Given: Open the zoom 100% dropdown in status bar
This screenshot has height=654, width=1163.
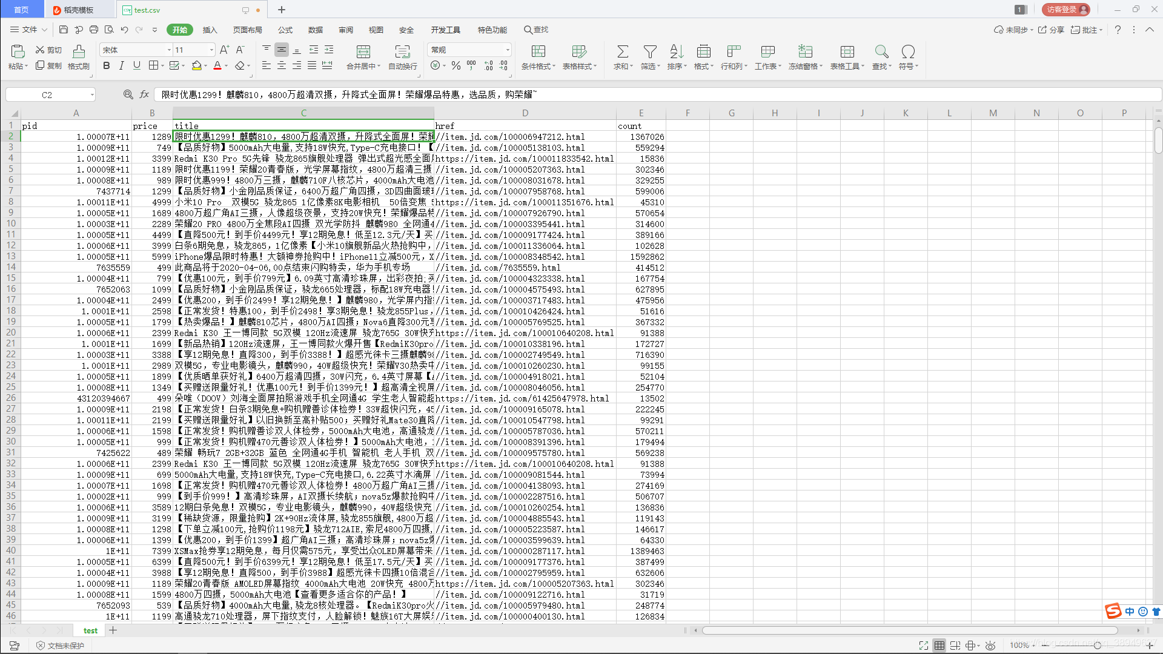Looking at the screenshot, I should pyautogui.click(x=1033, y=646).
